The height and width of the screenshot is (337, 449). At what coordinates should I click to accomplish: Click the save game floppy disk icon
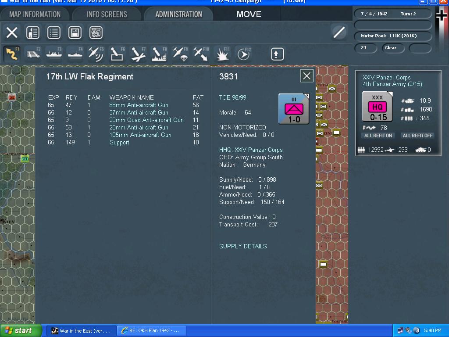click(x=75, y=32)
